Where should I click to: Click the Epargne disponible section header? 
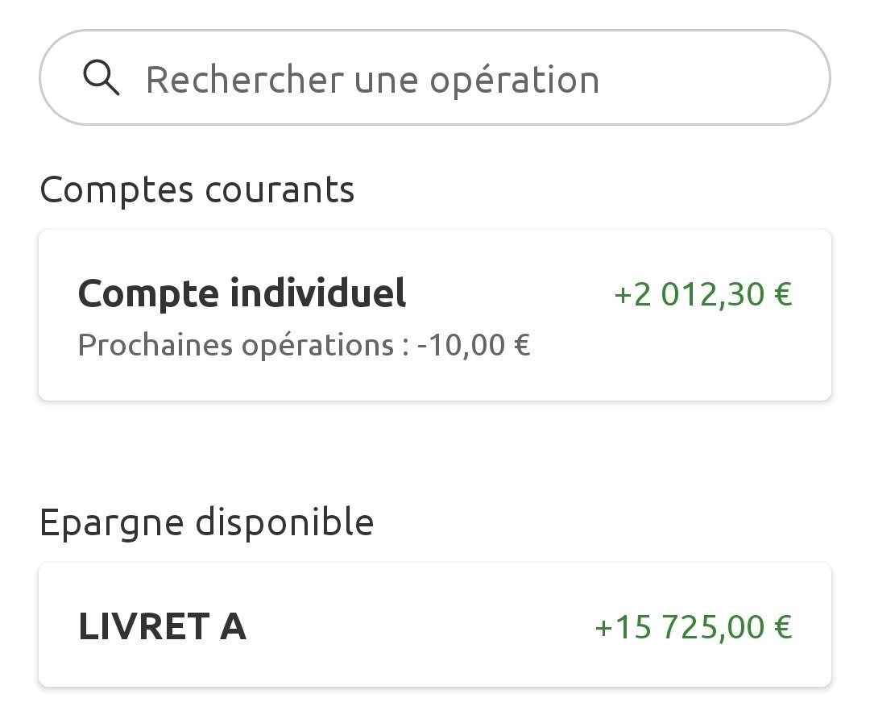207,521
